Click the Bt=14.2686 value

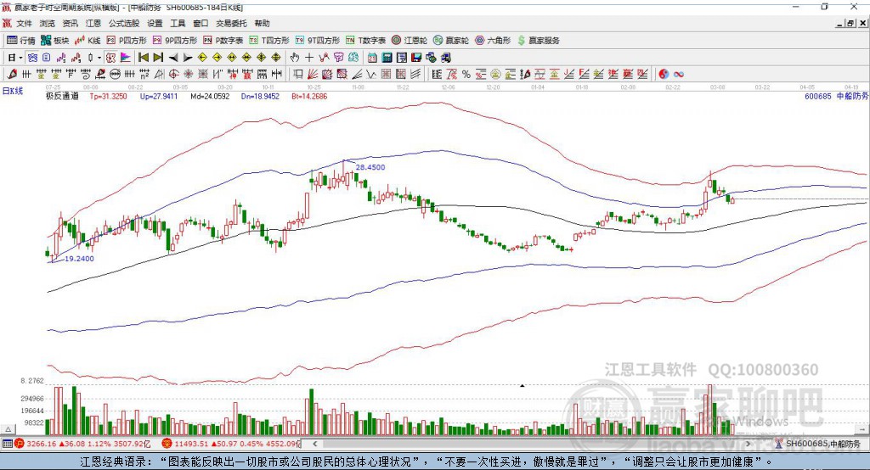309,97
